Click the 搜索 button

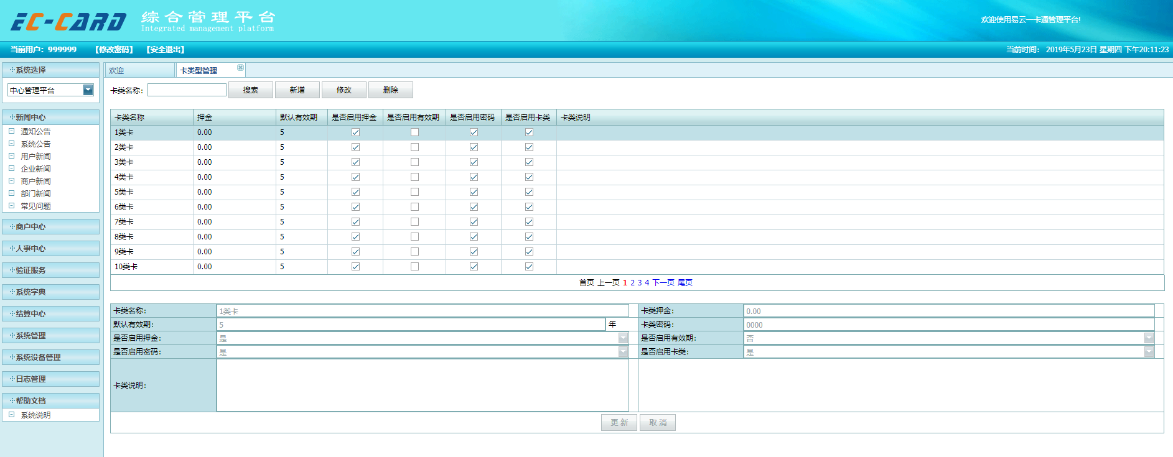(251, 90)
